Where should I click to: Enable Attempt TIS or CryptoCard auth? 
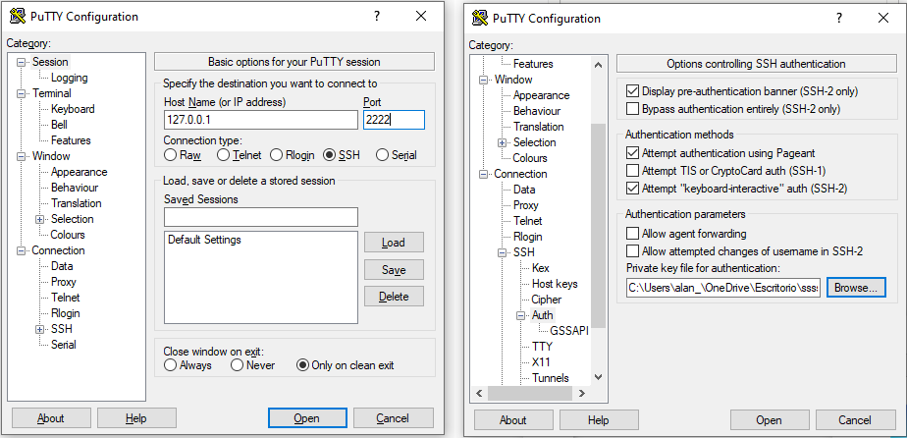633,171
